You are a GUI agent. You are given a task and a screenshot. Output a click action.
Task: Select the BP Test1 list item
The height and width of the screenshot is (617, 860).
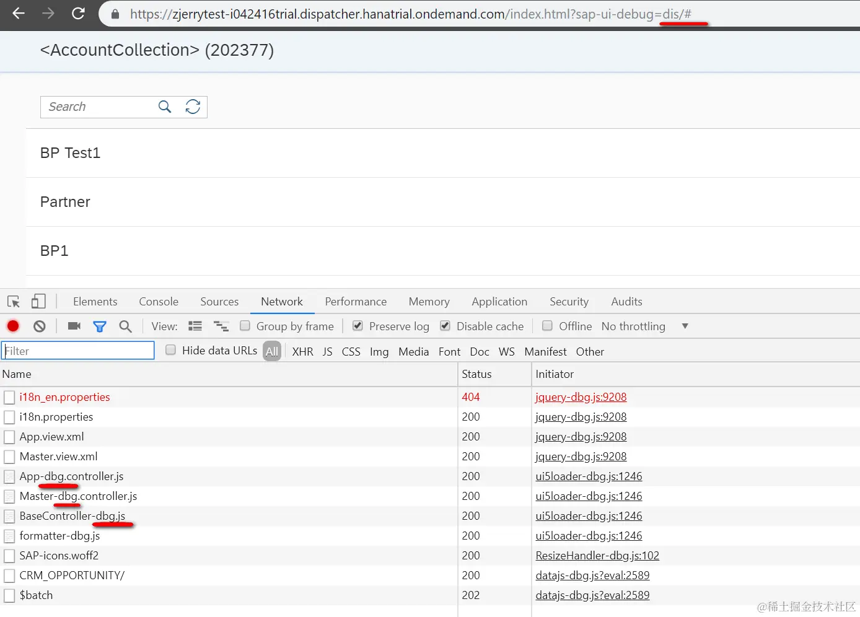coord(443,153)
